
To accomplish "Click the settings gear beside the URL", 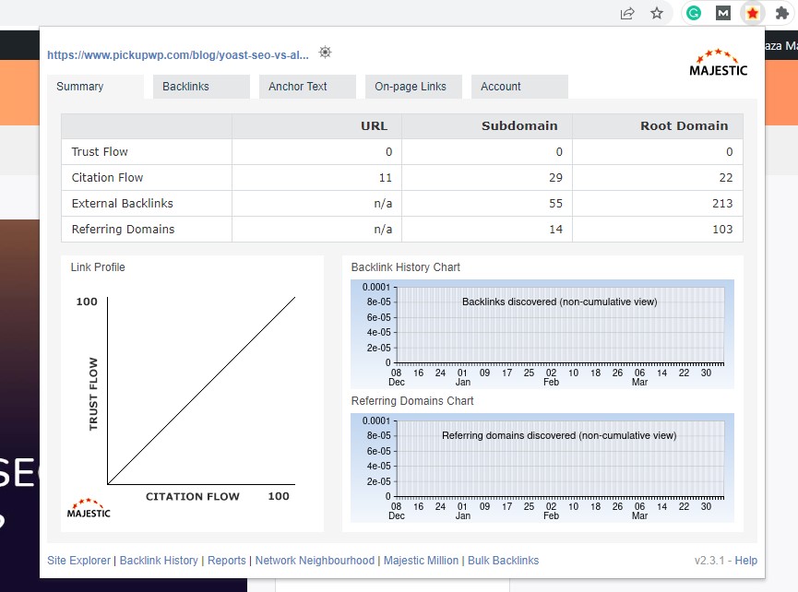I will (326, 53).
